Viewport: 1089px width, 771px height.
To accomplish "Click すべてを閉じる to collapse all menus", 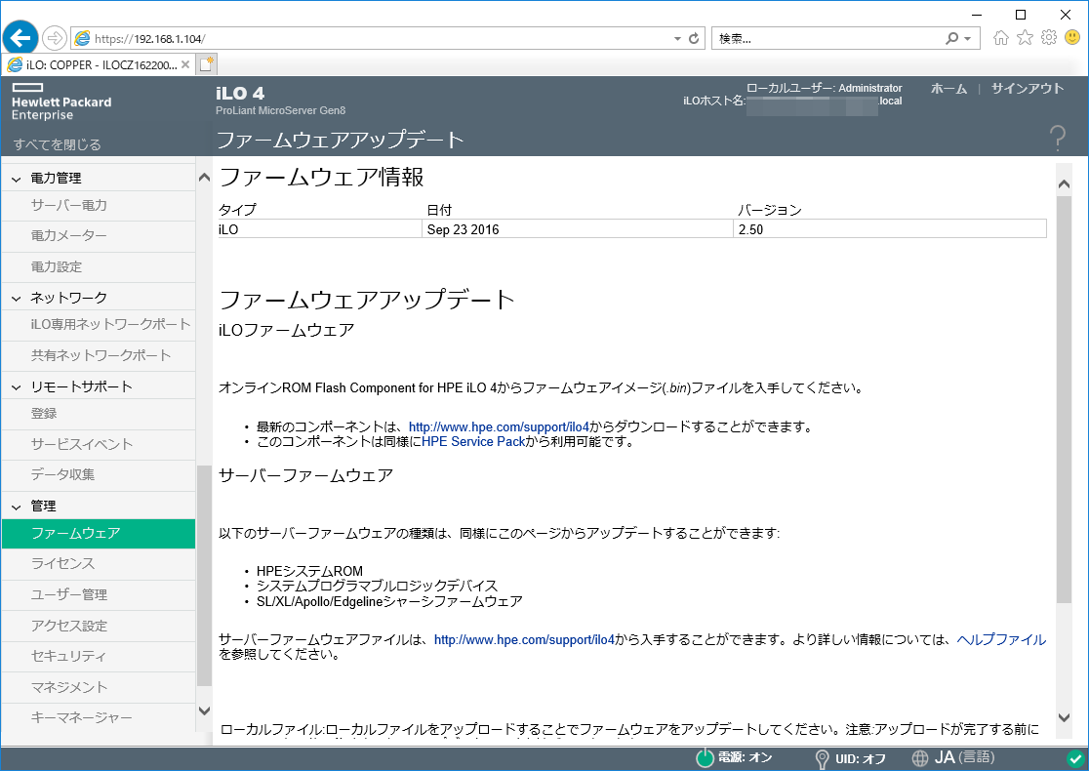I will pyautogui.click(x=57, y=144).
